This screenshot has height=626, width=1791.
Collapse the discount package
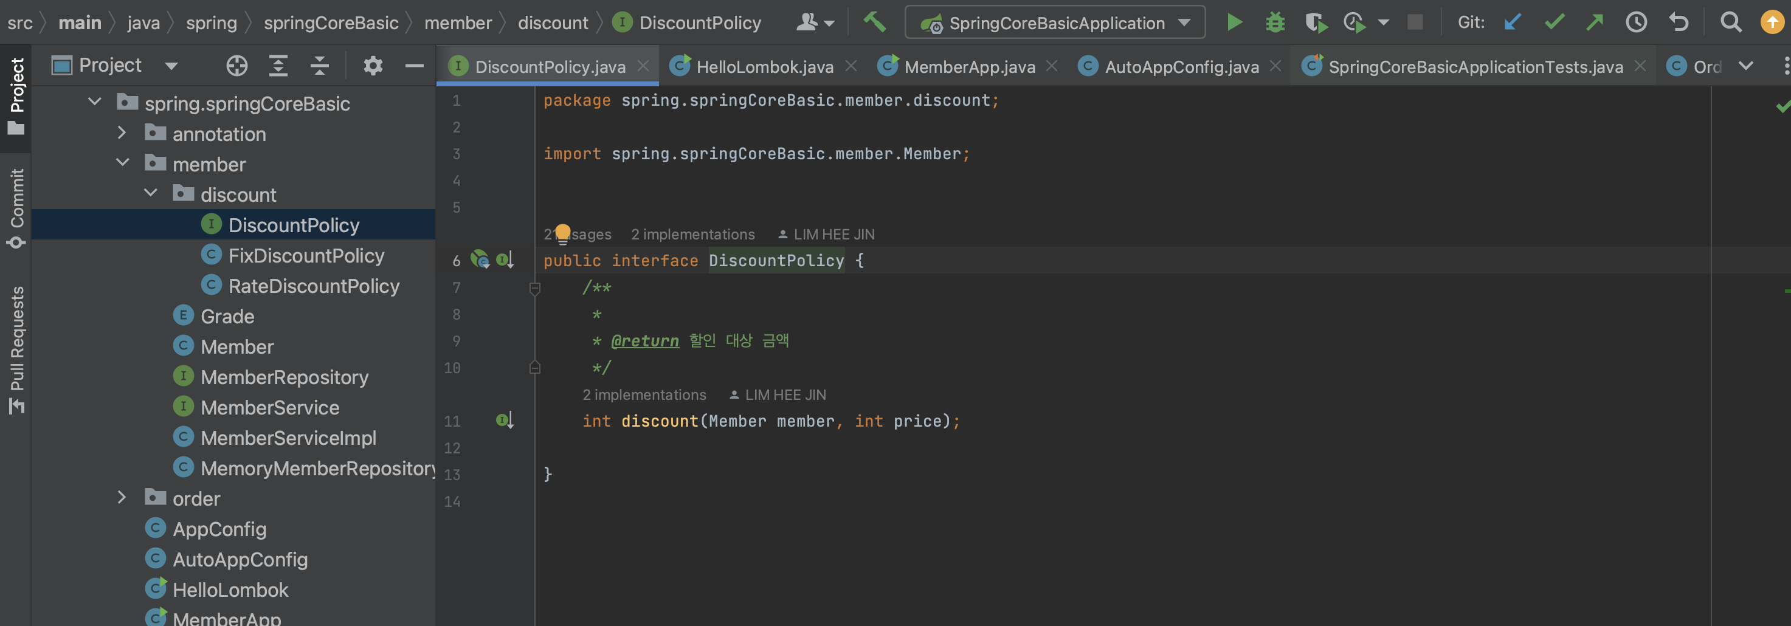[x=150, y=193]
